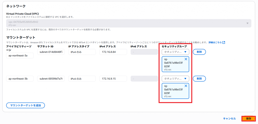Click the 172.16.9.15 IPv4 address field
The width and height of the screenshot is (258, 124).
coord(113,79)
